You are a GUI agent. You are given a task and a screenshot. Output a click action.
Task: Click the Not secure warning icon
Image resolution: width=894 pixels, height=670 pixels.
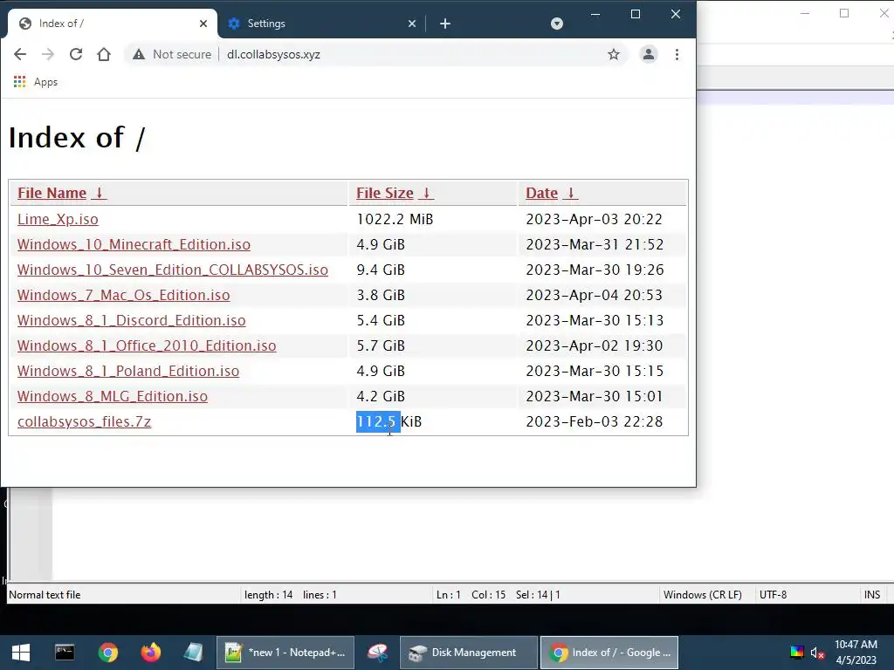coord(139,54)
